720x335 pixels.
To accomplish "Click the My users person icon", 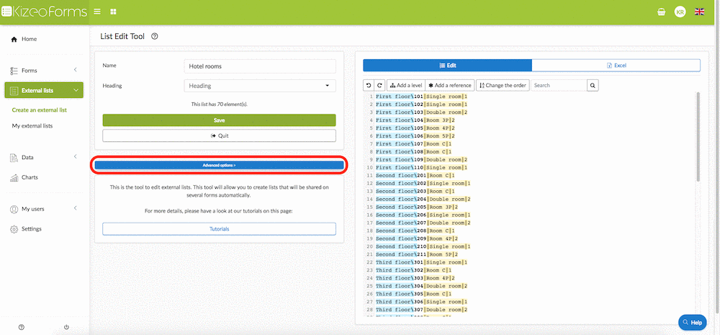I will click(x=14, y=209).
